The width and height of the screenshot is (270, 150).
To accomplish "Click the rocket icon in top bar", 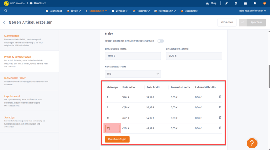I will [226, 4].
